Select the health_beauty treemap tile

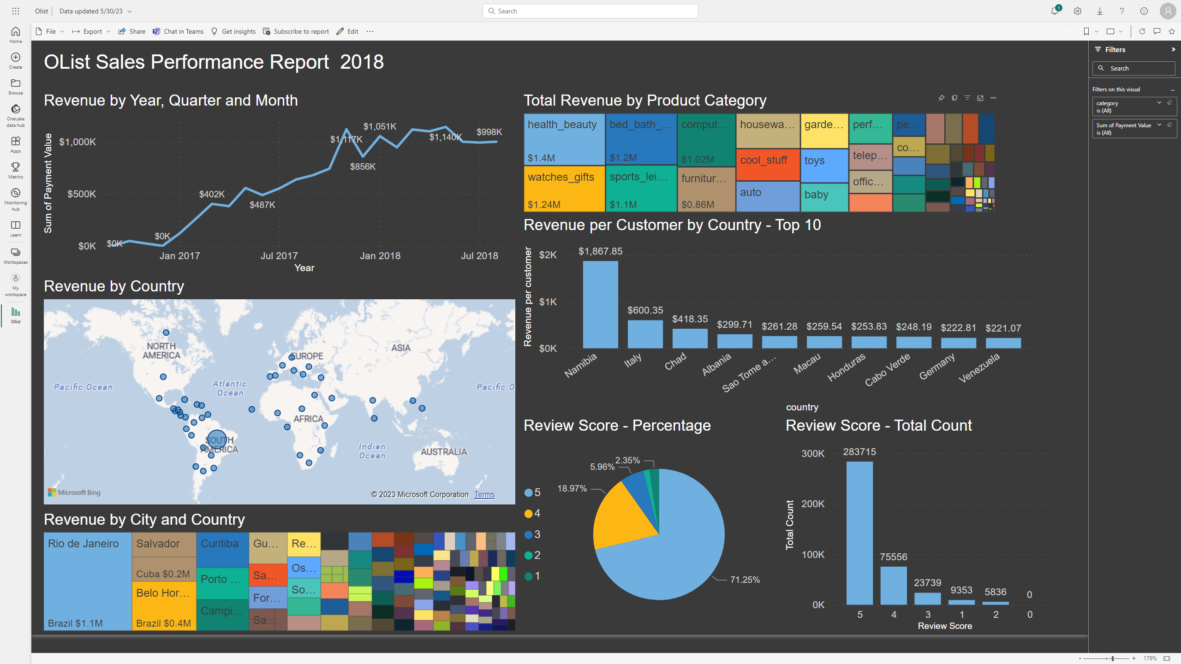[564, 139]
